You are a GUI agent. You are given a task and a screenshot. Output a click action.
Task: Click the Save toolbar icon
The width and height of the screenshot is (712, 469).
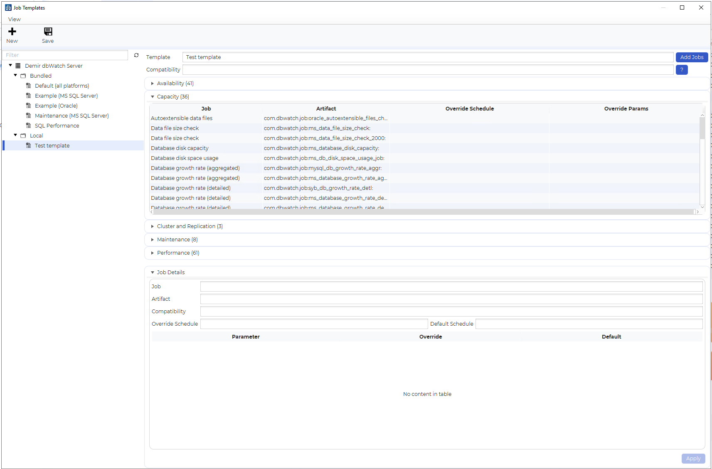(48, 32)
